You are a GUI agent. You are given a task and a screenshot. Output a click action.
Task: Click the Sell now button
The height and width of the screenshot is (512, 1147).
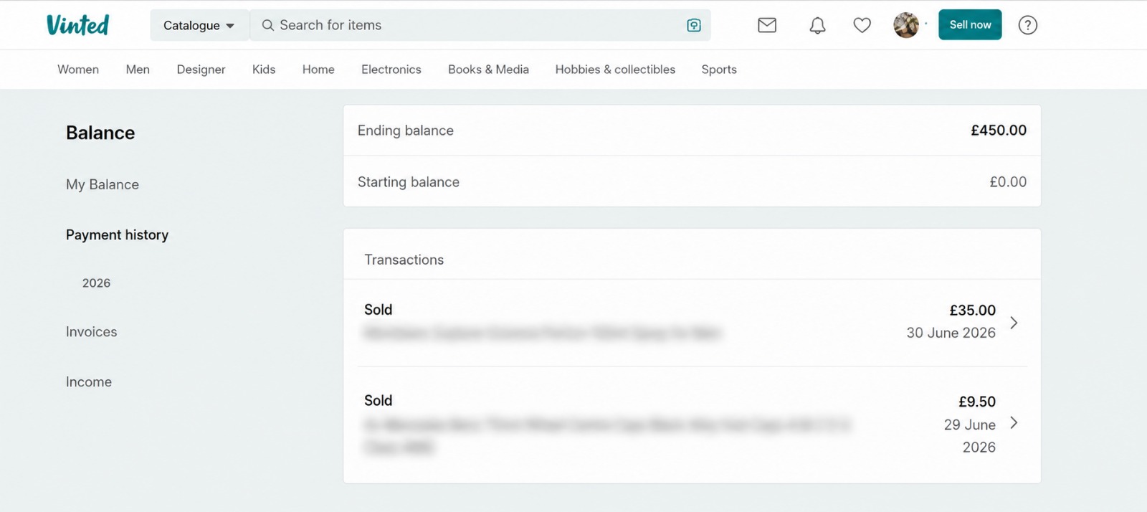pyautogui.click(x=970, y=24)
